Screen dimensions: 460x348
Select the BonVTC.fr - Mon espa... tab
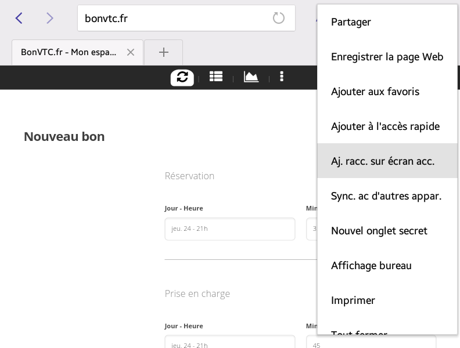click(77, 52)
